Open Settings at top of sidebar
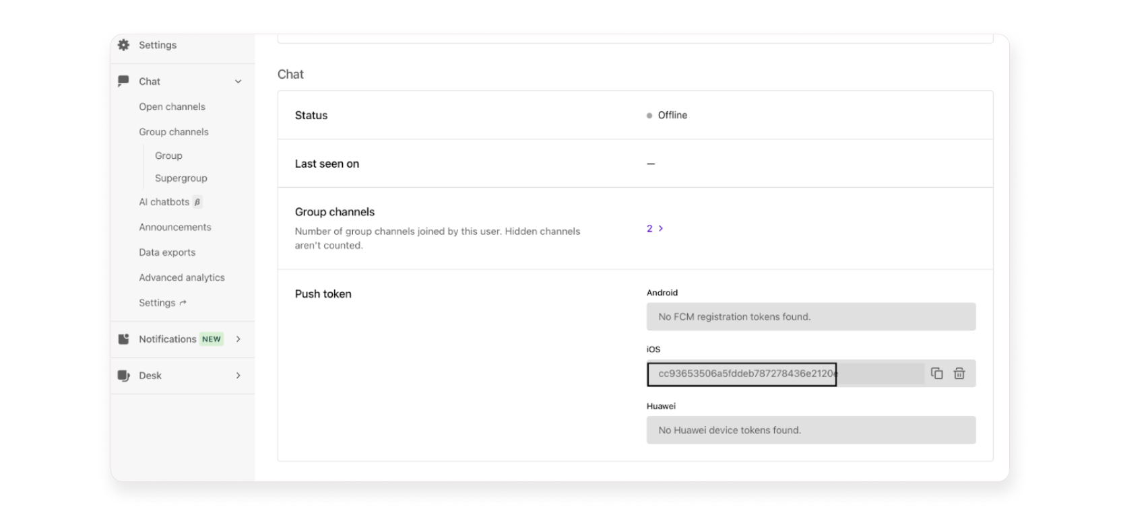This screenshot has width=1121, height=517. pyautogui.click(x=158, y=45)
